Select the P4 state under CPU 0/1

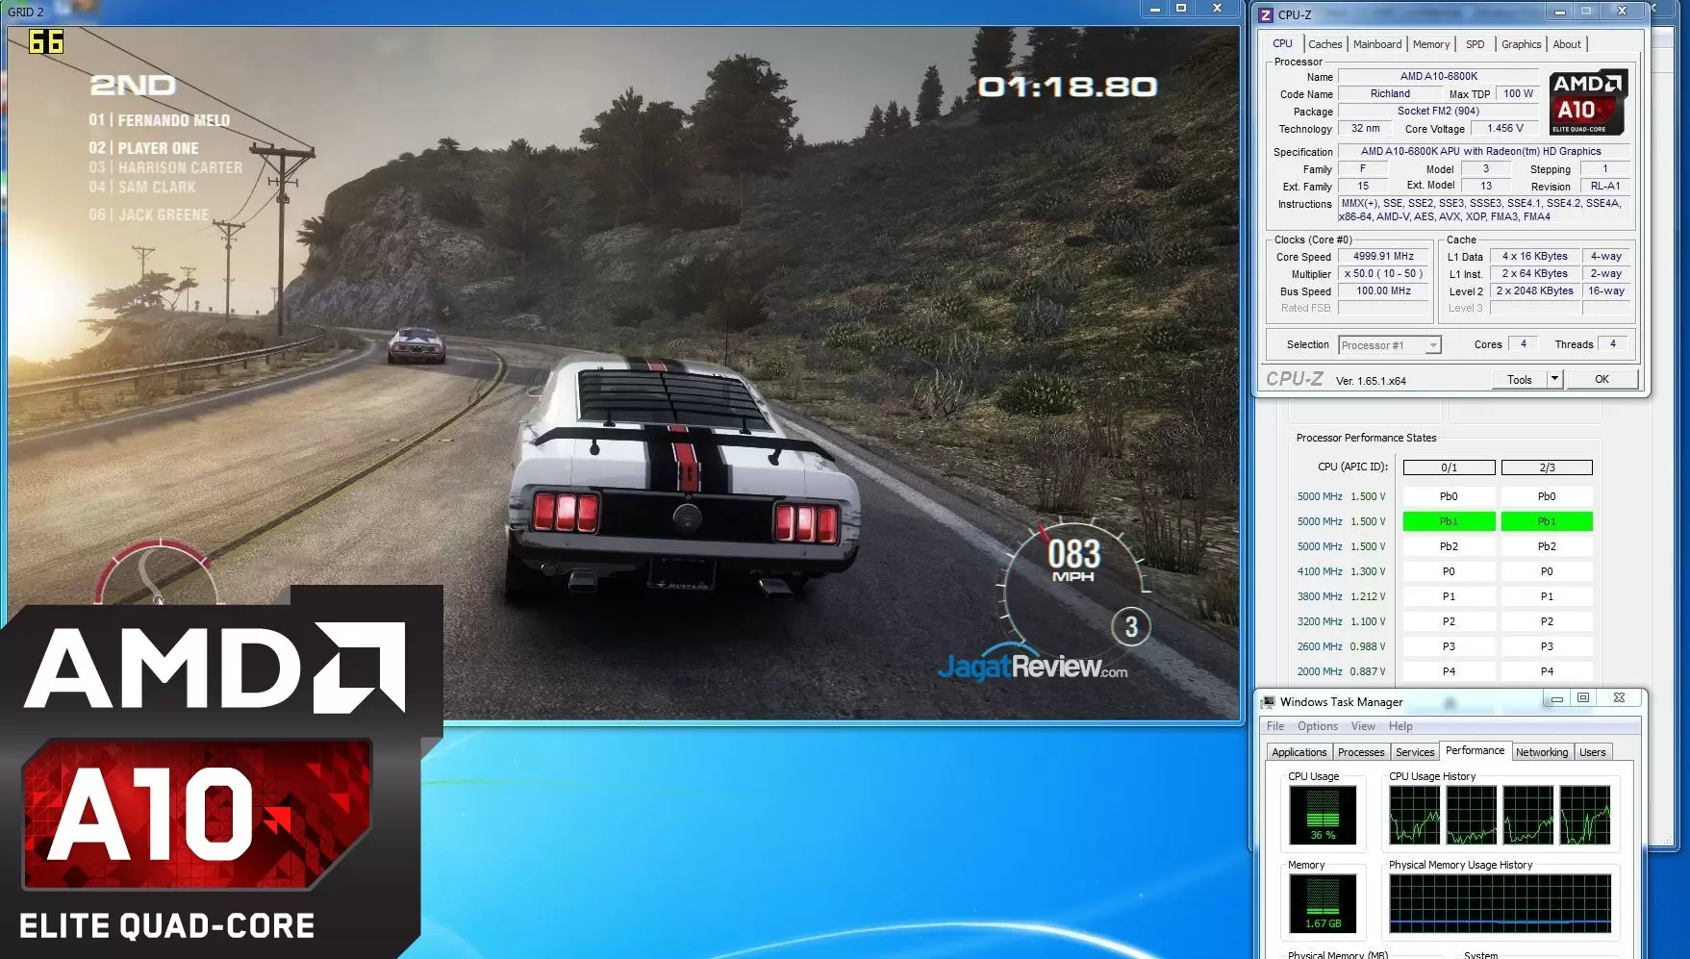tap(1449, 671)
